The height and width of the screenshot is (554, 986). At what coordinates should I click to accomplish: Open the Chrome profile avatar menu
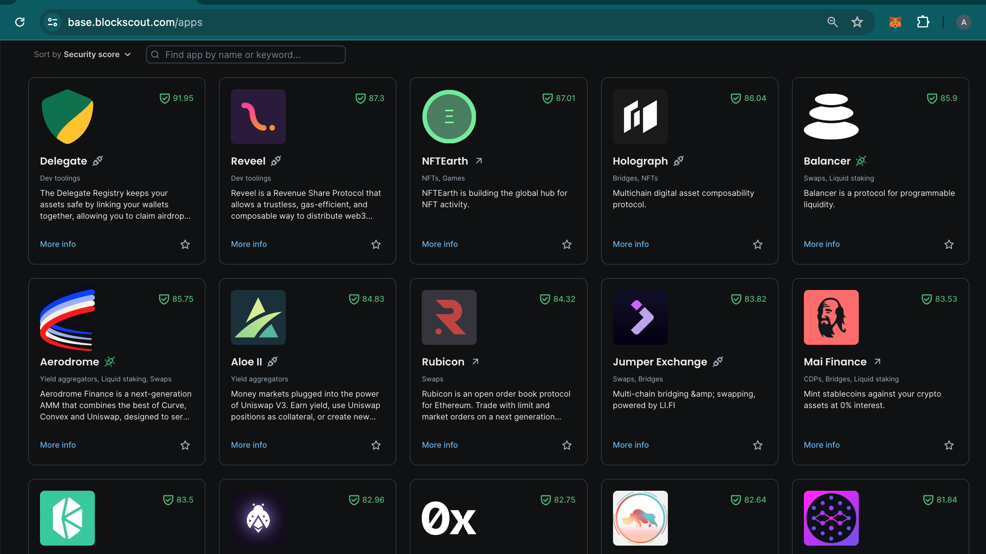click(x=964, y=22)
